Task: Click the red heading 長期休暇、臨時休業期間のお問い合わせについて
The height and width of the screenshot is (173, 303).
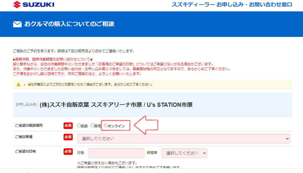Action: (52, 59)
